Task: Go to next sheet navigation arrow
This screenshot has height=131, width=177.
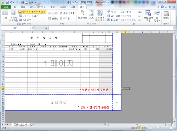Action: 7,125
